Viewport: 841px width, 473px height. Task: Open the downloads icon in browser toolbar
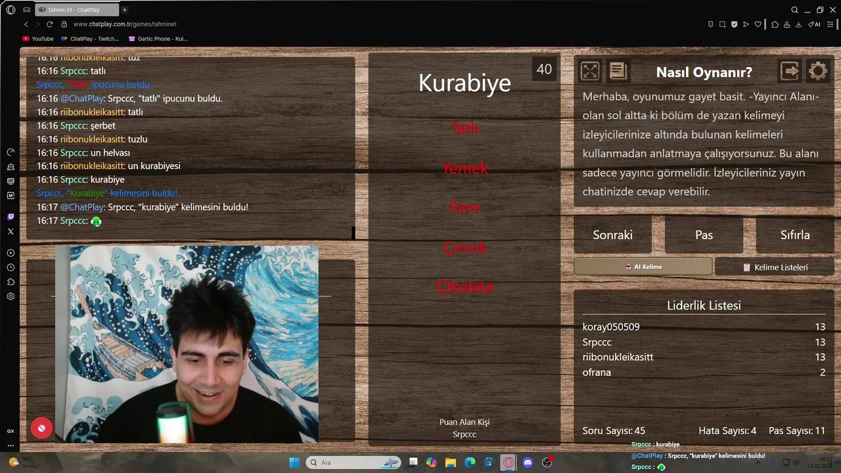point(798,24)
